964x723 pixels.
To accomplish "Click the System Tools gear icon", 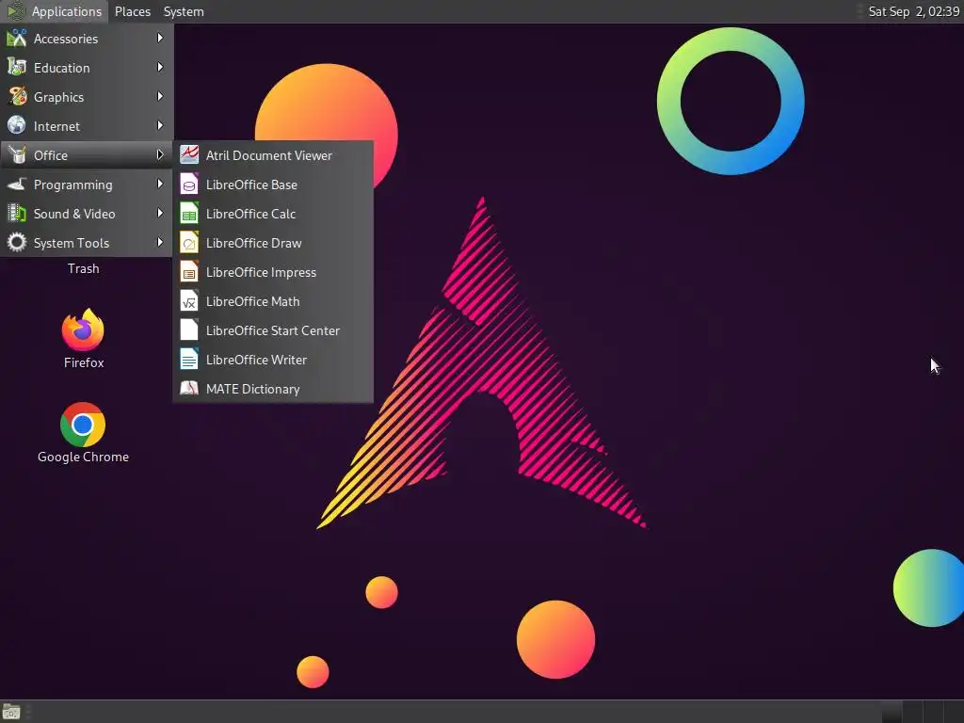I will 17,242.
